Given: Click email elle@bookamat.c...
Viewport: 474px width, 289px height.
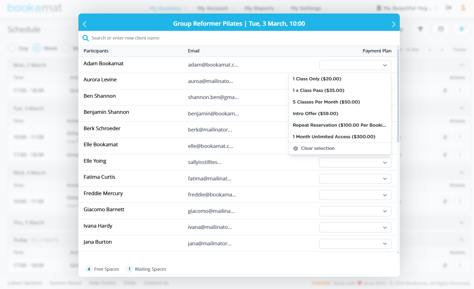Looking at the screenshot, I should coord(210,146).
